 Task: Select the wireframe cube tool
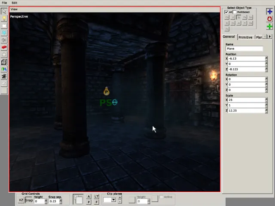4,62
